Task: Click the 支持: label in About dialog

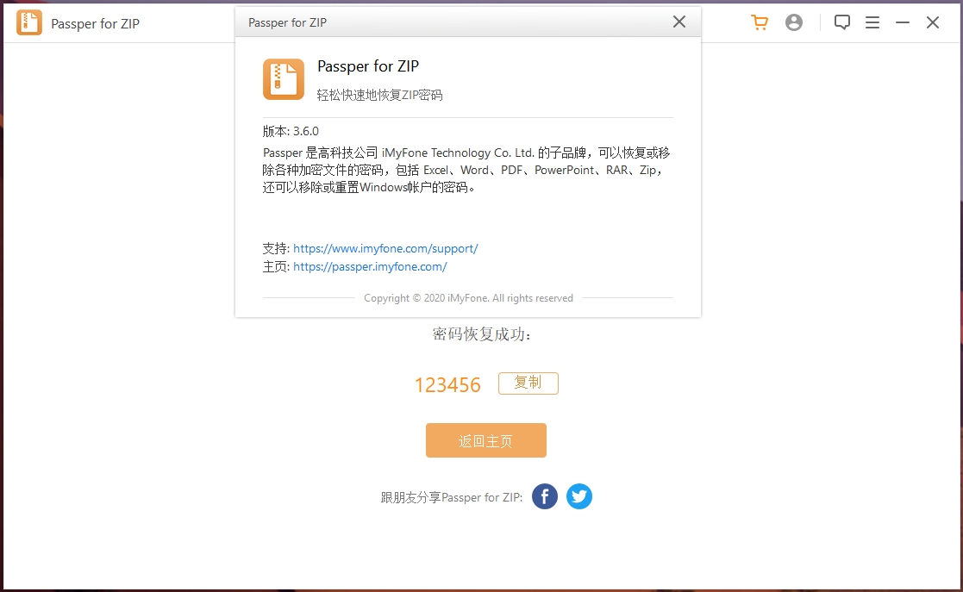Action: click(276, 249)
